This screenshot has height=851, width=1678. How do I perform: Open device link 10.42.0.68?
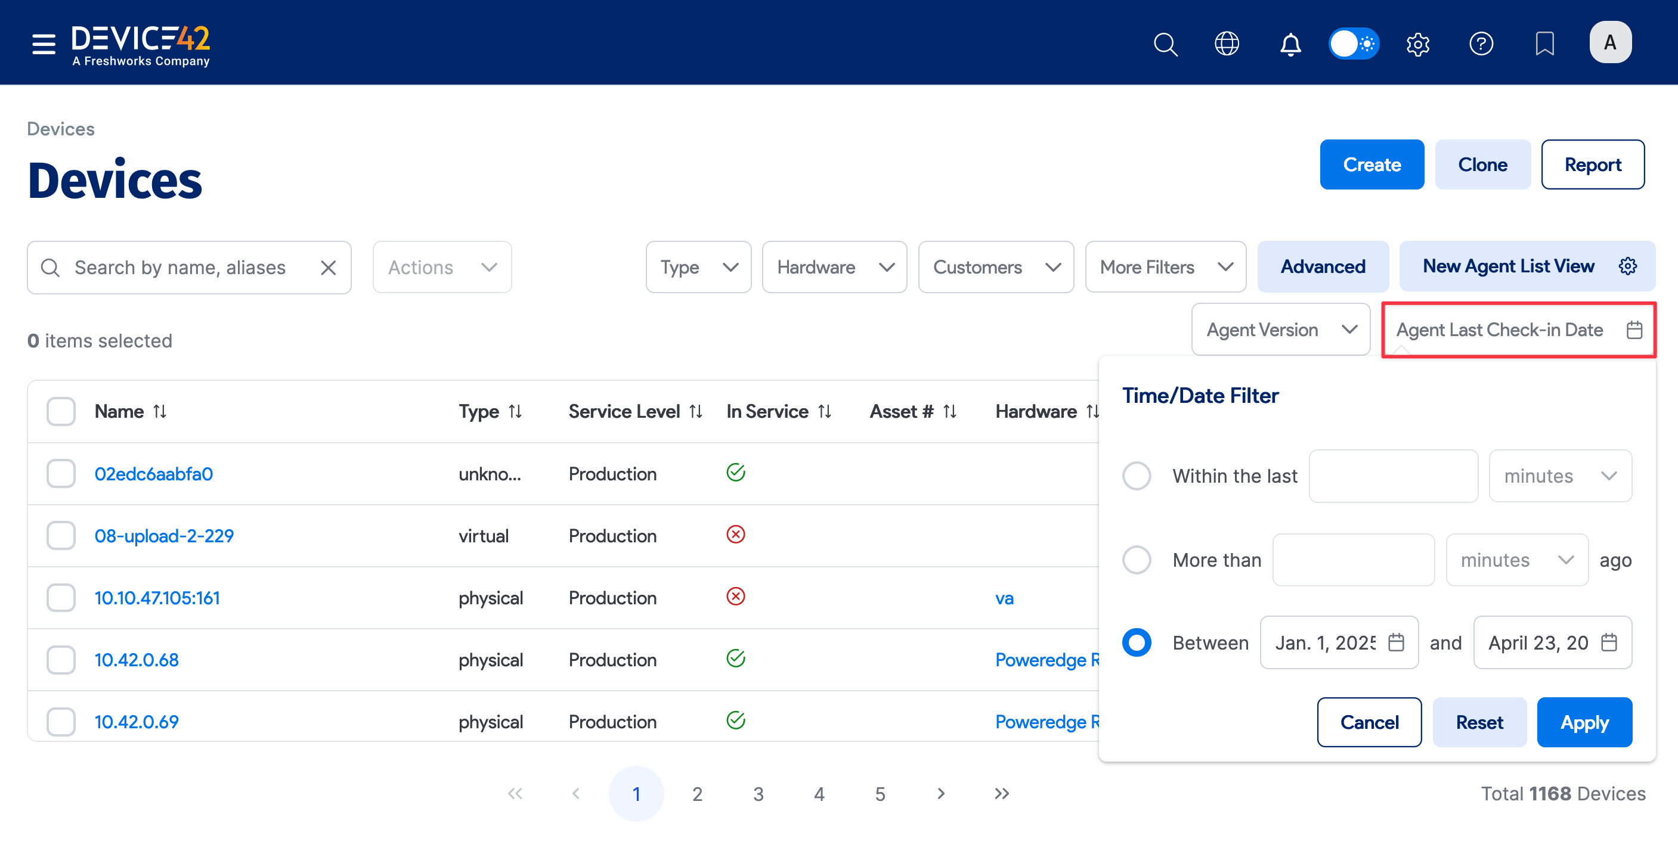coord(136,659)
